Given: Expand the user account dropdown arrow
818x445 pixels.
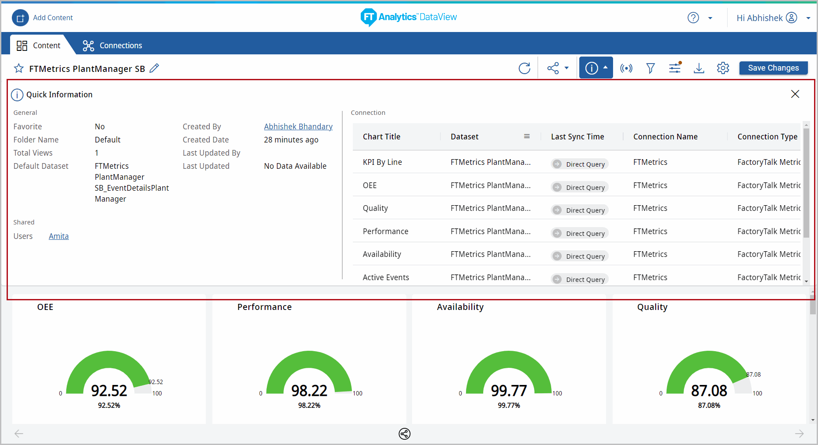Looking at the screenshot, I should 808,18.
